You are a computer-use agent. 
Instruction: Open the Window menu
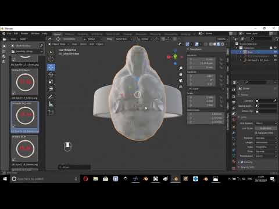35,34
